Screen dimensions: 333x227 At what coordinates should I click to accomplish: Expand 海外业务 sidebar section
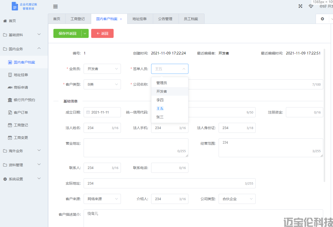coord(39,150)
